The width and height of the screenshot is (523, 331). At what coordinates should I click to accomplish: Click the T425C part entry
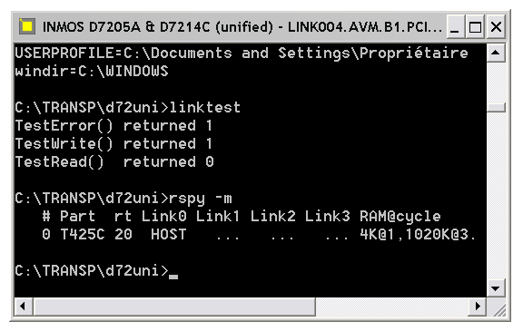tap(83, 234)
